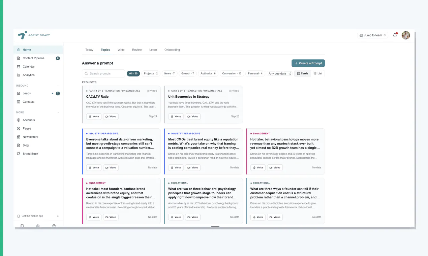Click Video on behavioral psychology principles educational card
The height and width of the screenshot is (256, 428).
(x=193, y=217)
